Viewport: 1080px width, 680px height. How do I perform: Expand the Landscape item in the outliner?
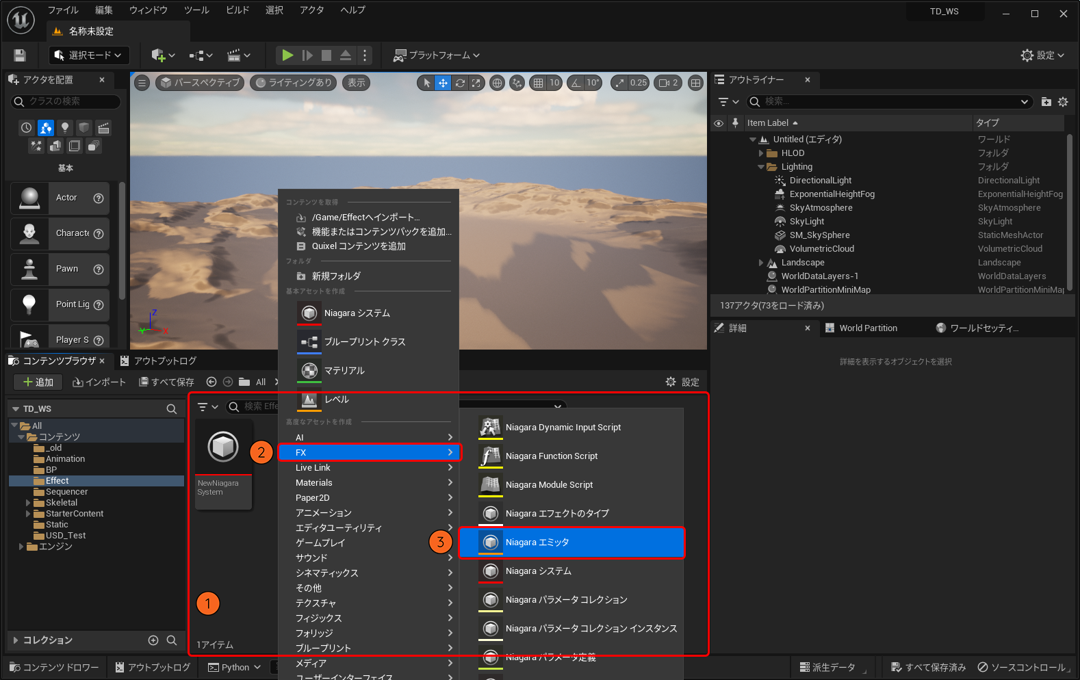(761, 263)
